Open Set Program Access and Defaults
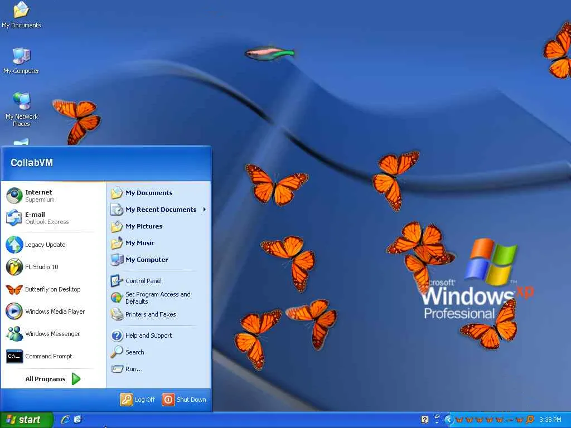Screen dimensions: 571x428 coord(159,298)
